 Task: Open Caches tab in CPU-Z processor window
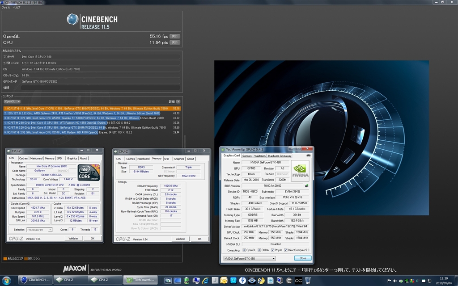[x=23, y=158]
